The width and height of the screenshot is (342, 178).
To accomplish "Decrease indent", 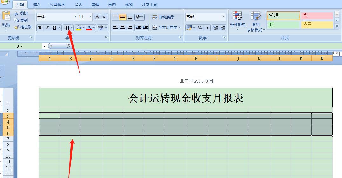I will pos(138,27).
